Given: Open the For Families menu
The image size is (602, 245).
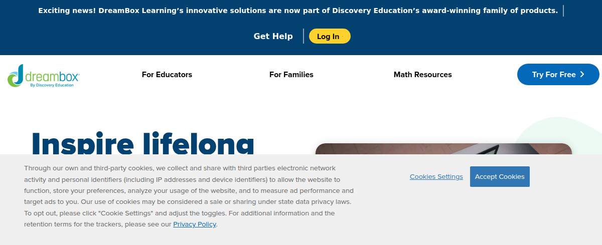Looking at the screenshot, I should tap(291, 75).
